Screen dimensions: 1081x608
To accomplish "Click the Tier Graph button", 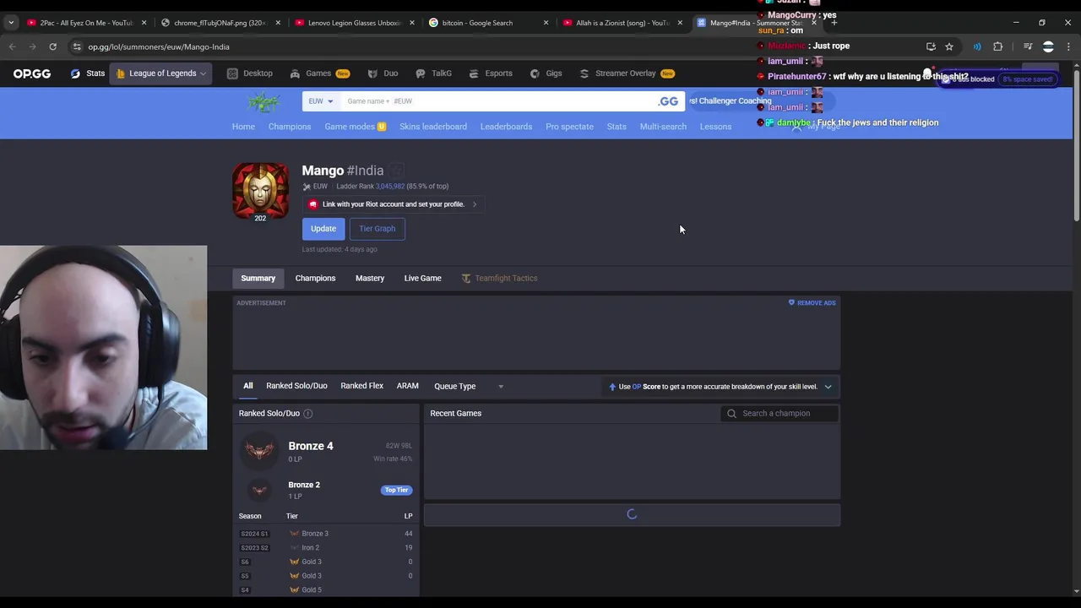I will pos(378,229).
